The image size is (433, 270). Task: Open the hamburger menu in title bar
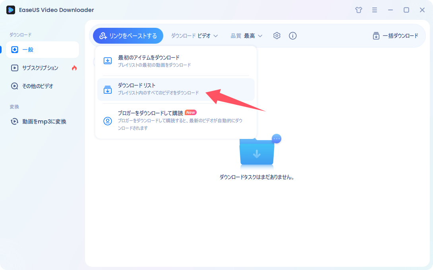coord(375,10)
